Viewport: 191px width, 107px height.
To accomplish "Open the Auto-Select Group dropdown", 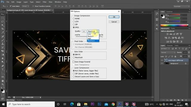I will pyautogui.click(x=25, y=6).
